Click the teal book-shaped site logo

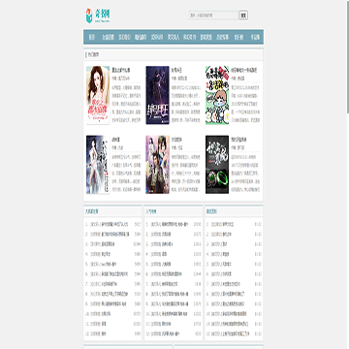tap(89, 16)
